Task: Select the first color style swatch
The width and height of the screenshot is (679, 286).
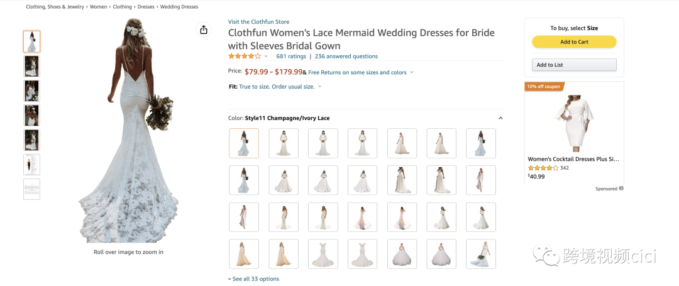Action: [244, 143]
